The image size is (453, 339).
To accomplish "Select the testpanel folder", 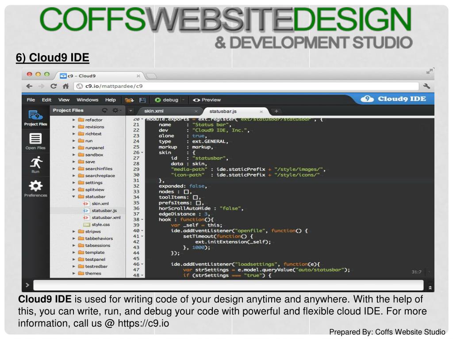I will 92,260.
